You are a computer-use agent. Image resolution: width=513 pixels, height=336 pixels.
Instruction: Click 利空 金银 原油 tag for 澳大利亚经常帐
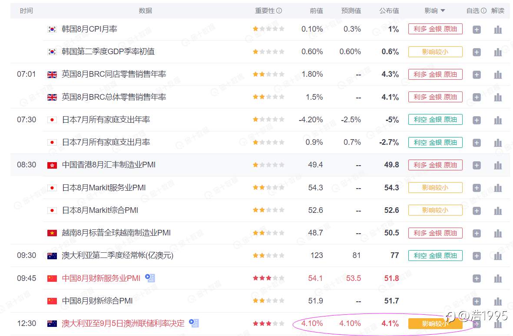coord(435,255)
